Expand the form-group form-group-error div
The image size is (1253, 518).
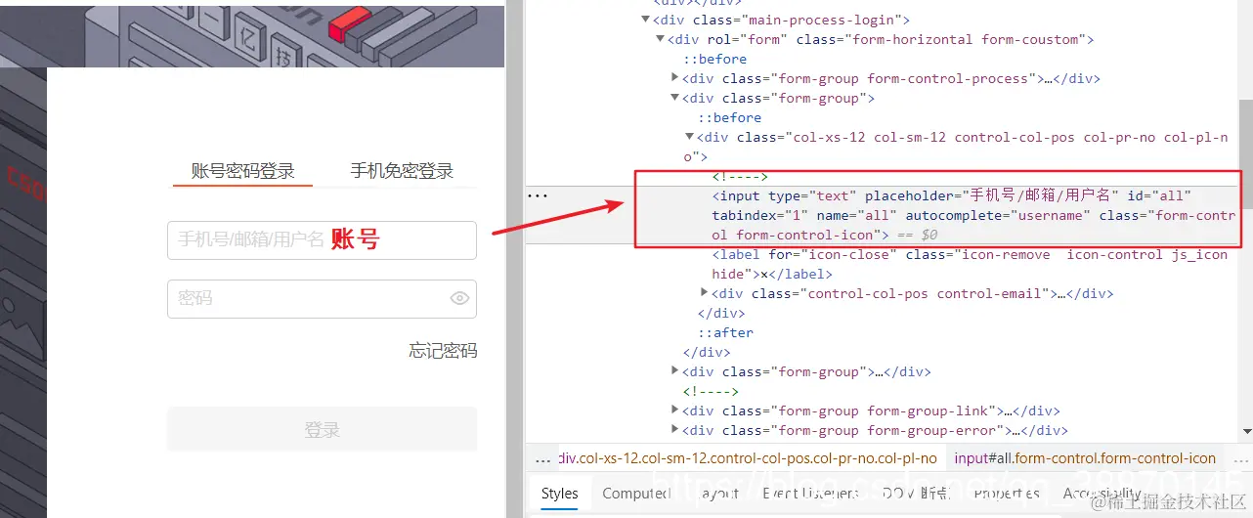click(675, 430)
